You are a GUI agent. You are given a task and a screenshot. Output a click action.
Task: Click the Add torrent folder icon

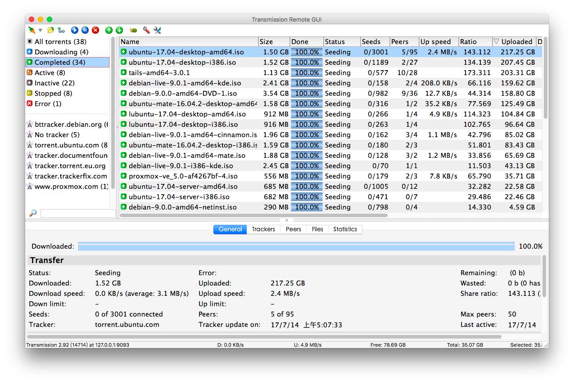[50, 30]
